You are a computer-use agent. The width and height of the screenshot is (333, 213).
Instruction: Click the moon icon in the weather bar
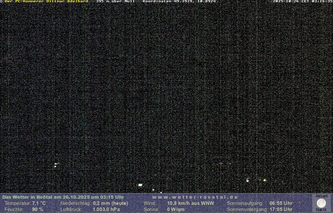(x=321, y=203)
